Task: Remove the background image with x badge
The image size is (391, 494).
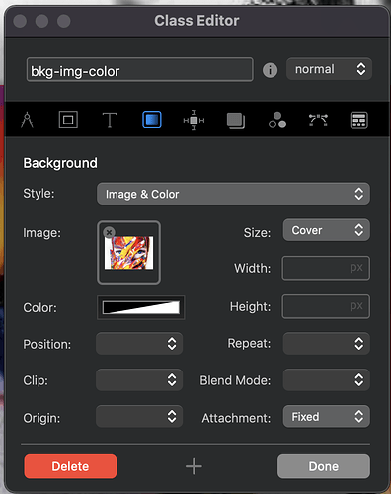Action: (x=109, y=232)
